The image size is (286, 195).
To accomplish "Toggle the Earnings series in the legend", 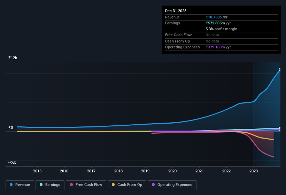I will (50, 185).
